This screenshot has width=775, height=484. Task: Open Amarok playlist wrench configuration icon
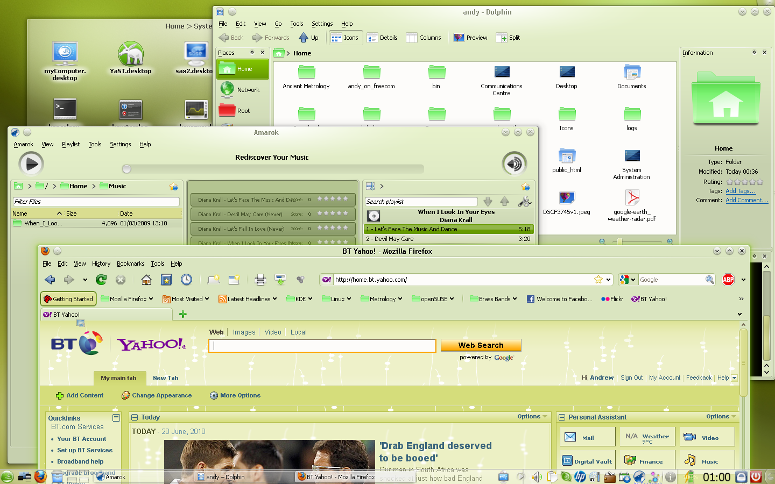pyautogui.click(x=524, y=202)
